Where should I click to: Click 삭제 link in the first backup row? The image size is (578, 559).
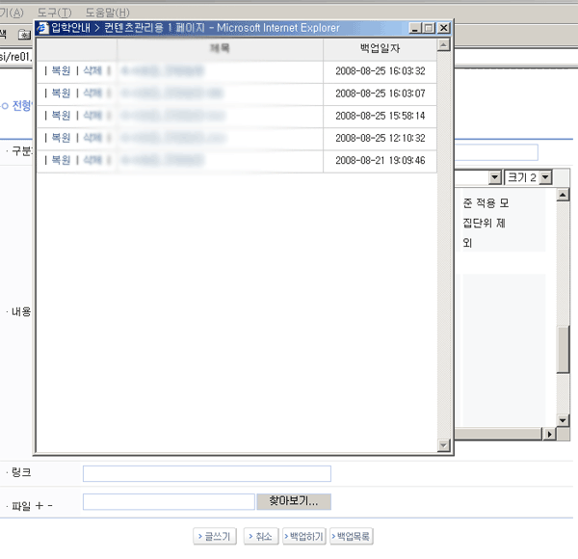[x=92, y=71]
